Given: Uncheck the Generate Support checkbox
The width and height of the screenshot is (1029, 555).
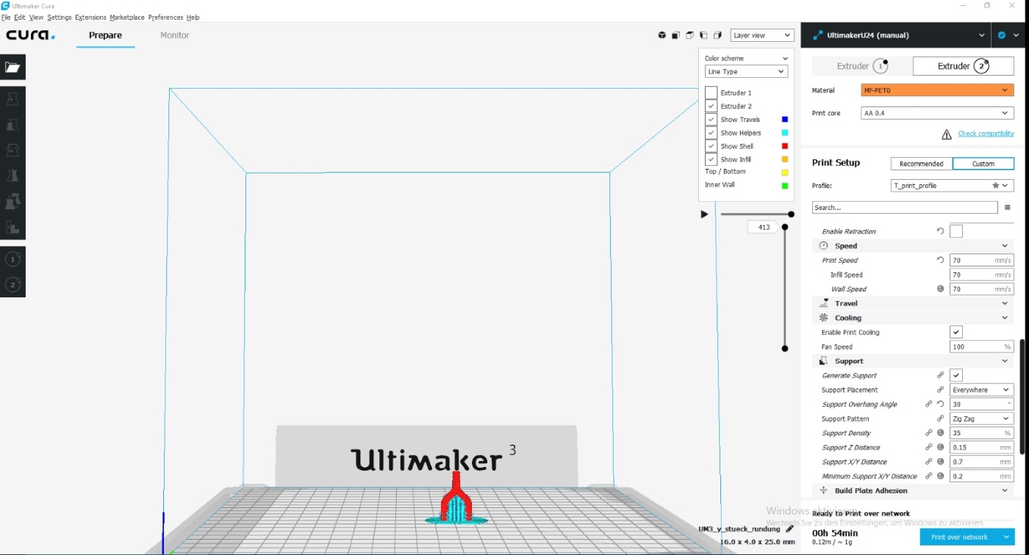Looking at the screenshot, I should [x=955, y=375].
